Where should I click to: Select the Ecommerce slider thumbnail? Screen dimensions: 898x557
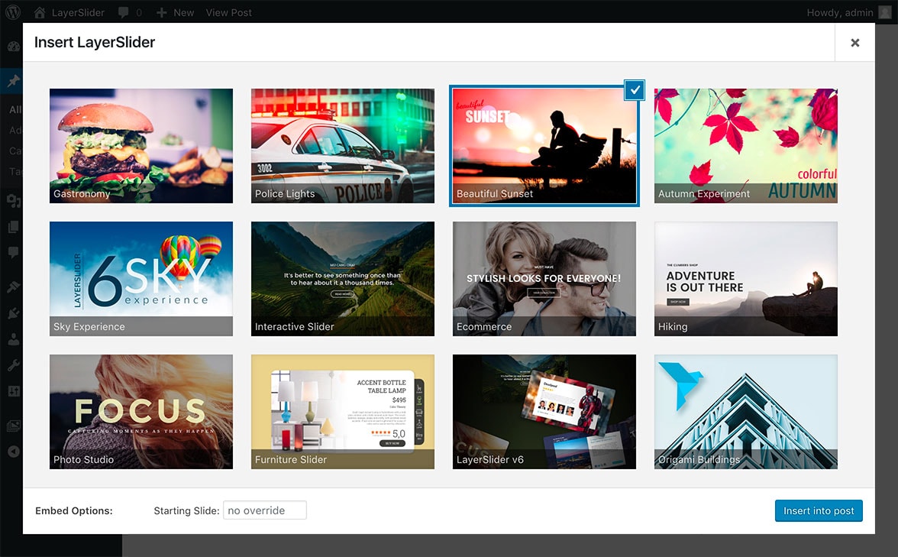(x=544, y=278)
